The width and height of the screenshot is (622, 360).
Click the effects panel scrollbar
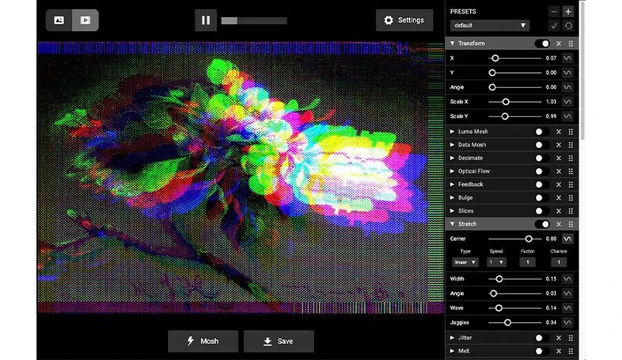582,71
